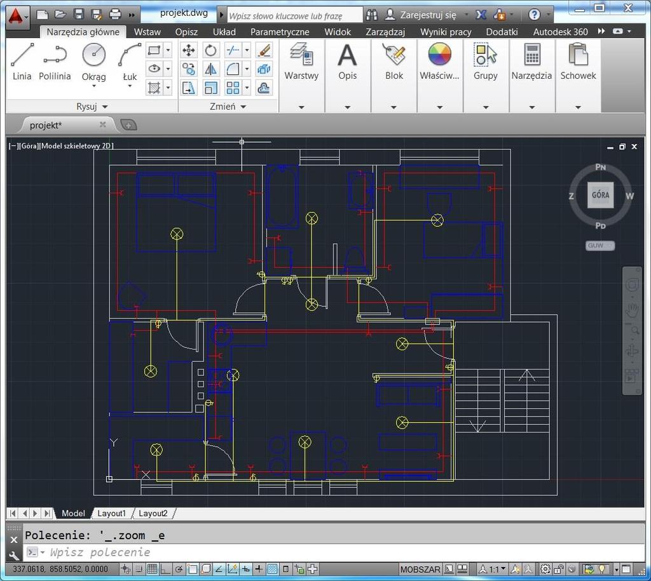651x581 pixels.
Task: Activate the Stretch tool
Action: (188, 88)
